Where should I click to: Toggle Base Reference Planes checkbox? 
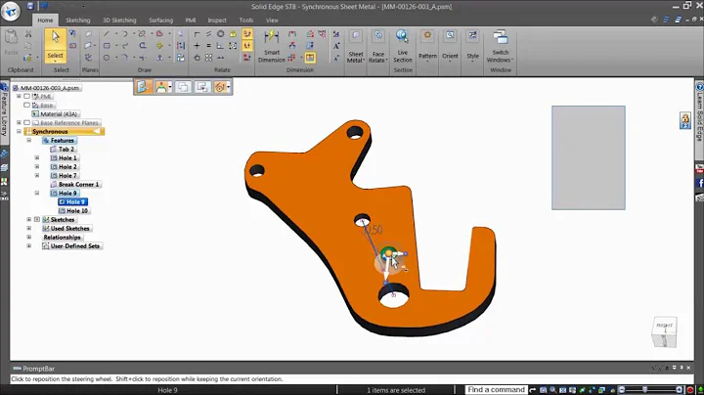(x=27, y=122)
